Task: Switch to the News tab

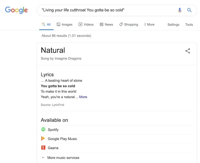Action: pos(106,25)
